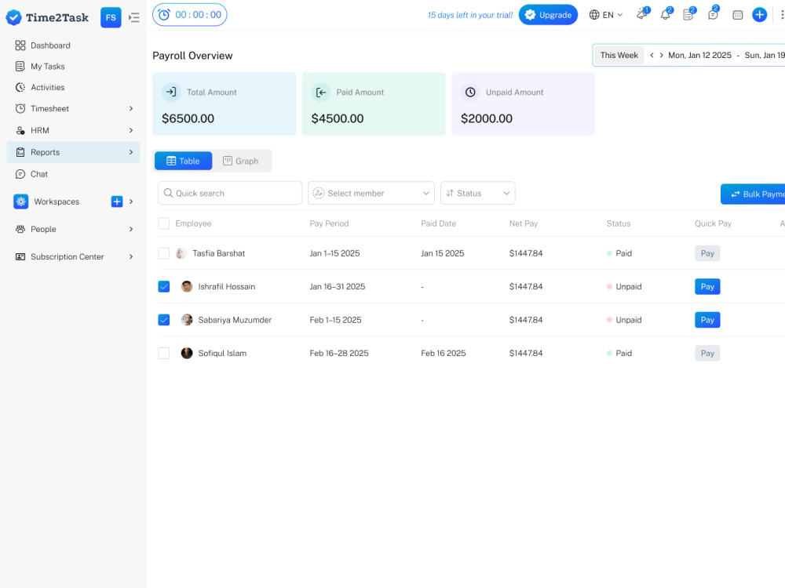The image size is (785, 588).
Task: Go to next week arrow
Action: (661, 55)
